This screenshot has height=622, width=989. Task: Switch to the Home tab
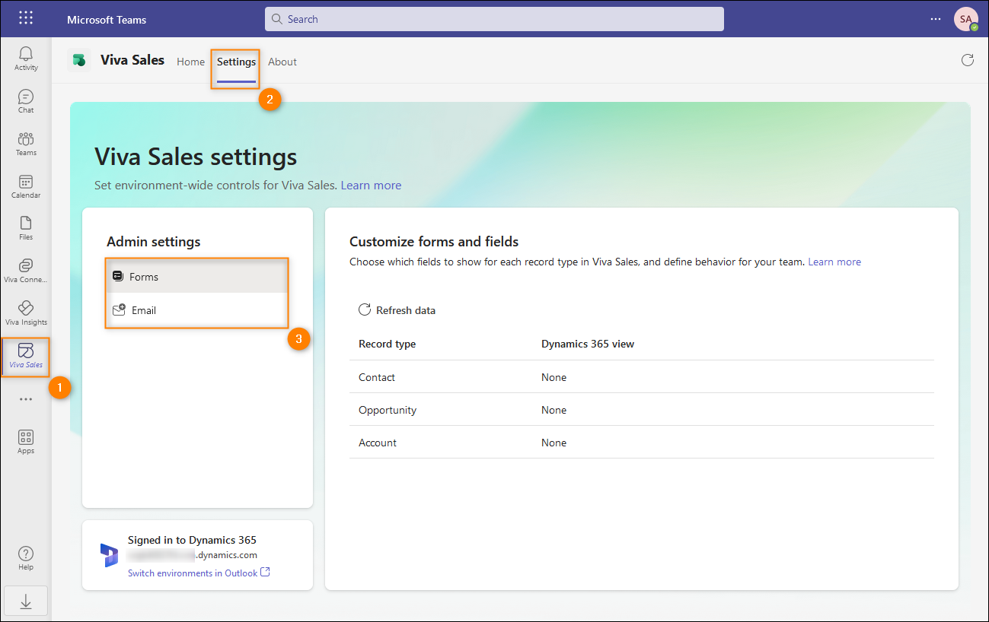coord(190,61)
